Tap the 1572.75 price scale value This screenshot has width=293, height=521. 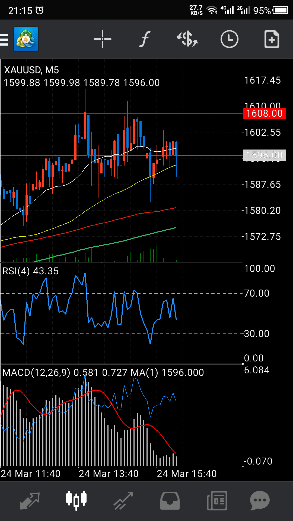pos(262,237)
